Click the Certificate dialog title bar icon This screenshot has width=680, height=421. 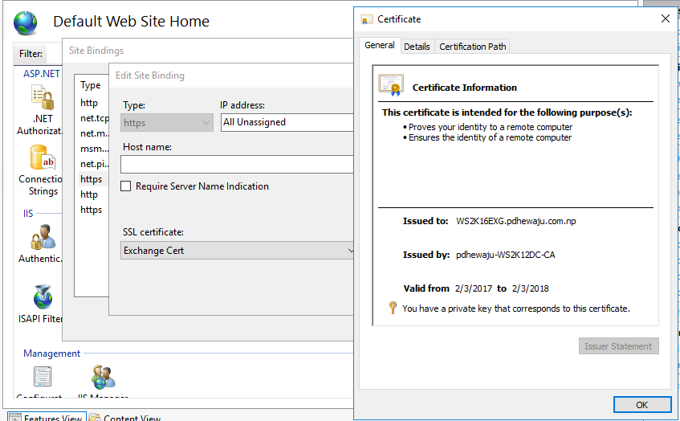(x=367, y=19)
